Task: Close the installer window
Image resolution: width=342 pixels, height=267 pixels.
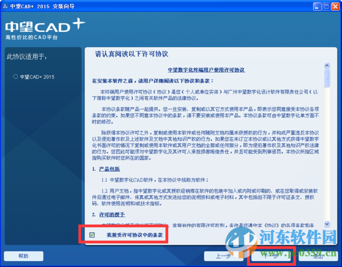Action: pyautogui.click(x=335, y=6)
